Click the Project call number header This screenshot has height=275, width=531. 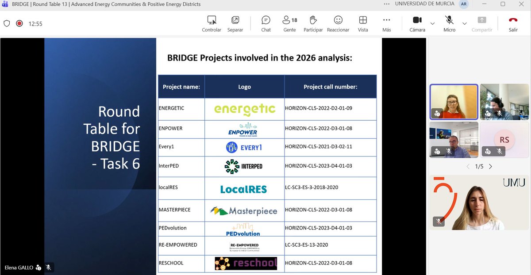[331, 87]
